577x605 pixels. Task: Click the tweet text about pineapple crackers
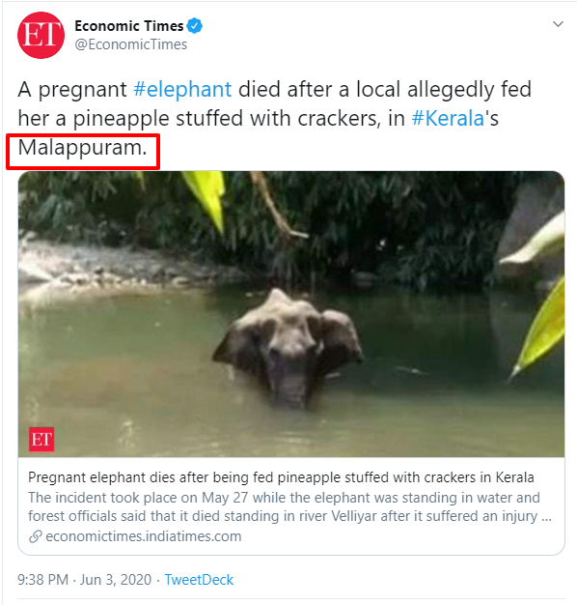pyautogui.click(x=274, y=118)
